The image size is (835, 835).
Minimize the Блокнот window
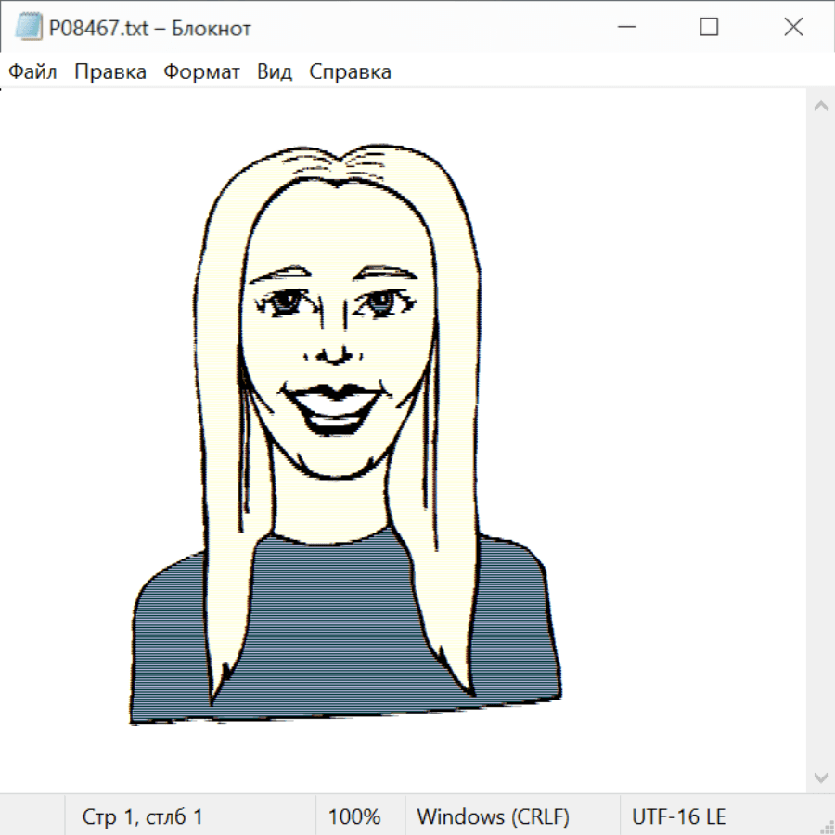(627, 28)
